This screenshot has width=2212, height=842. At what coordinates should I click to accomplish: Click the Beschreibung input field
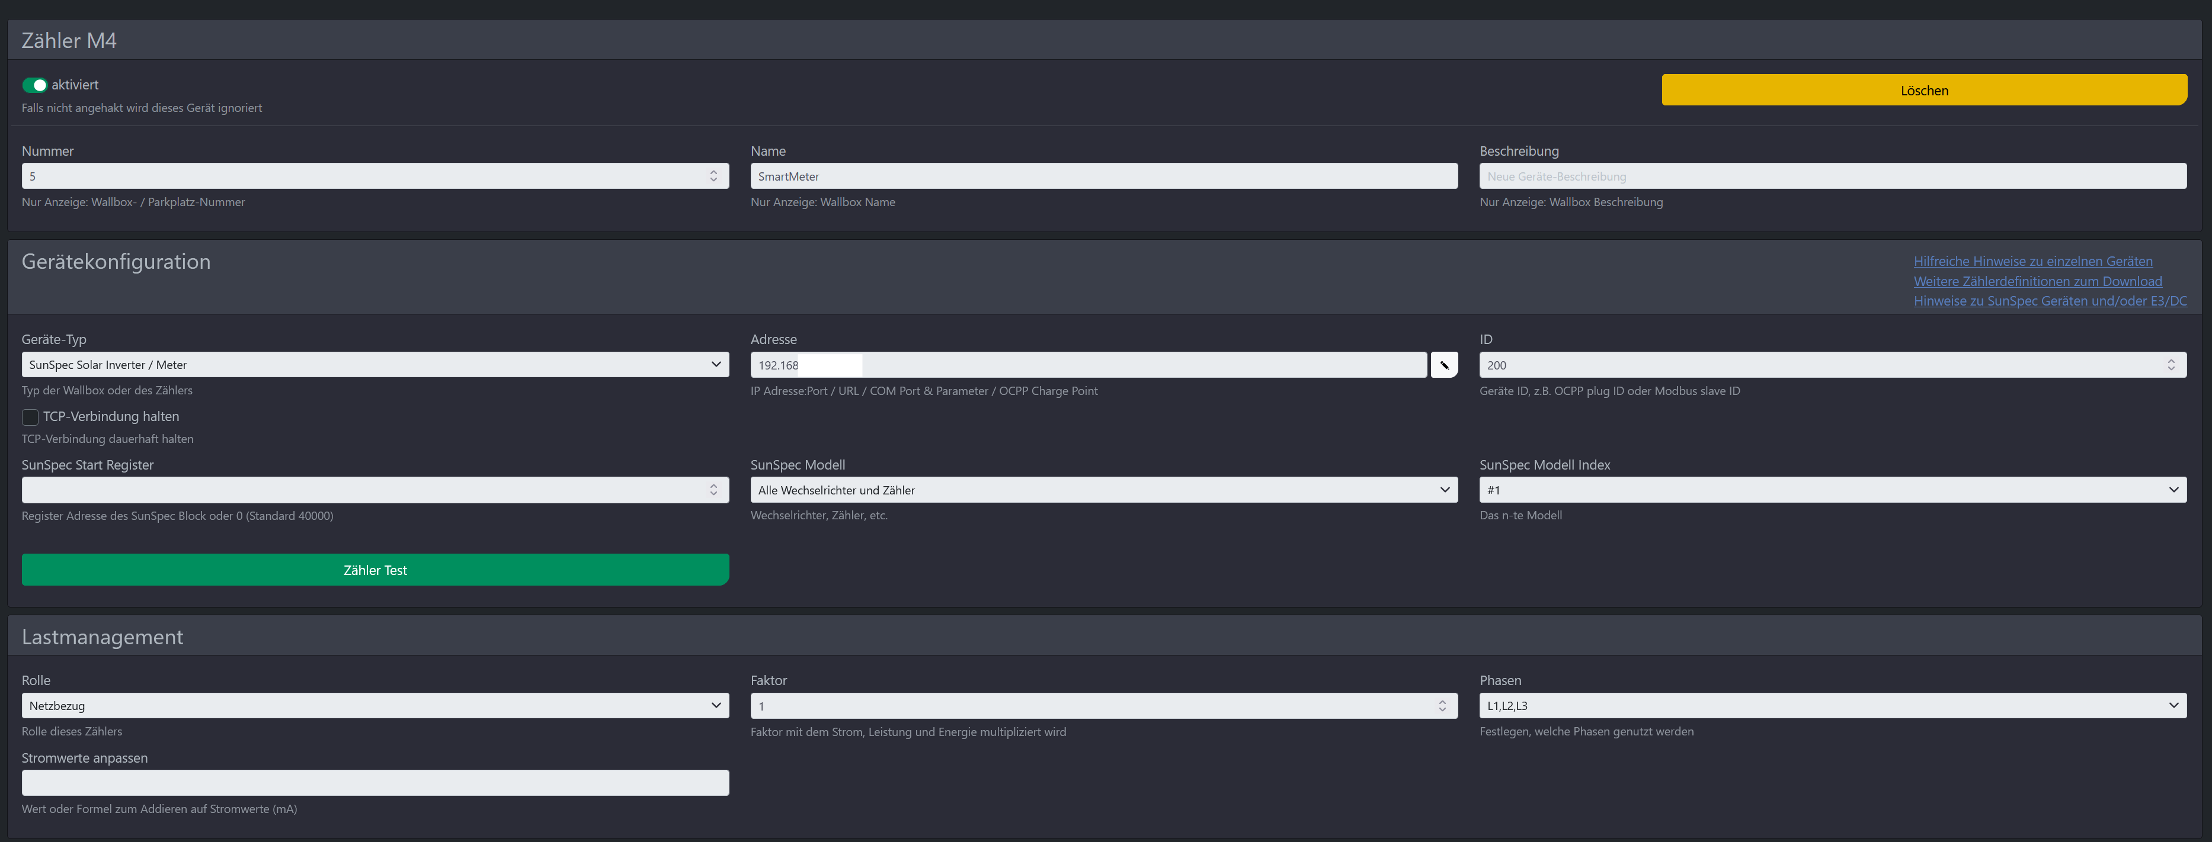pos(1832,176)
